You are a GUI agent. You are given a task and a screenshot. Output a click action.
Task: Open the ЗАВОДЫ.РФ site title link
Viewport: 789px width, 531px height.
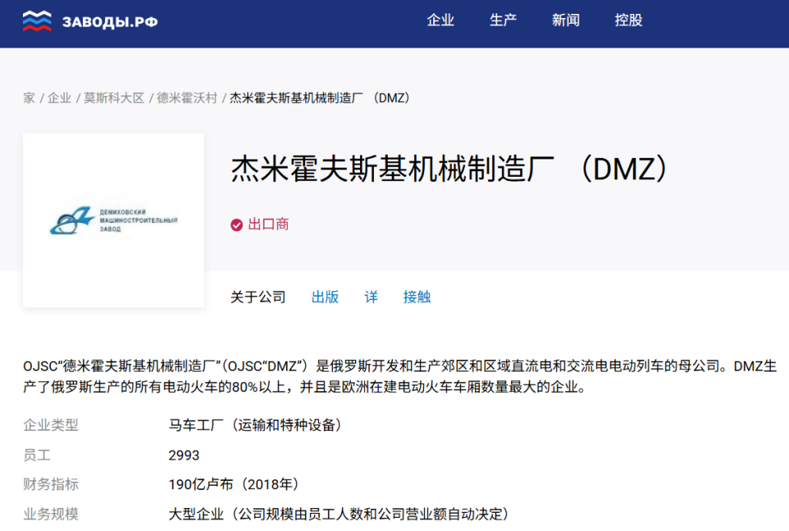point(109,21)
